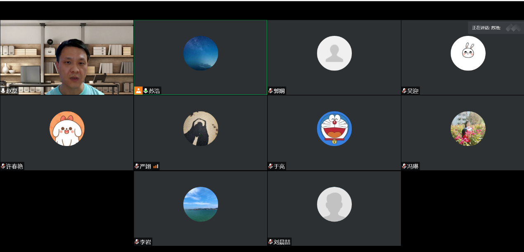Click the orange host icon beside 苏浩

tap(138, 91)
